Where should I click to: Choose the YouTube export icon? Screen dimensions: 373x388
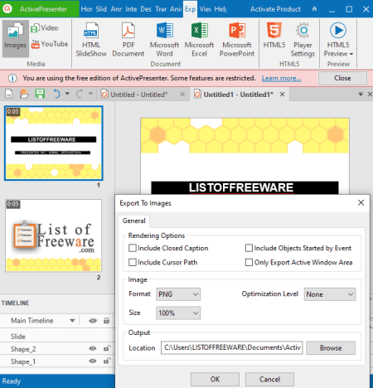[x=49, y=44]
